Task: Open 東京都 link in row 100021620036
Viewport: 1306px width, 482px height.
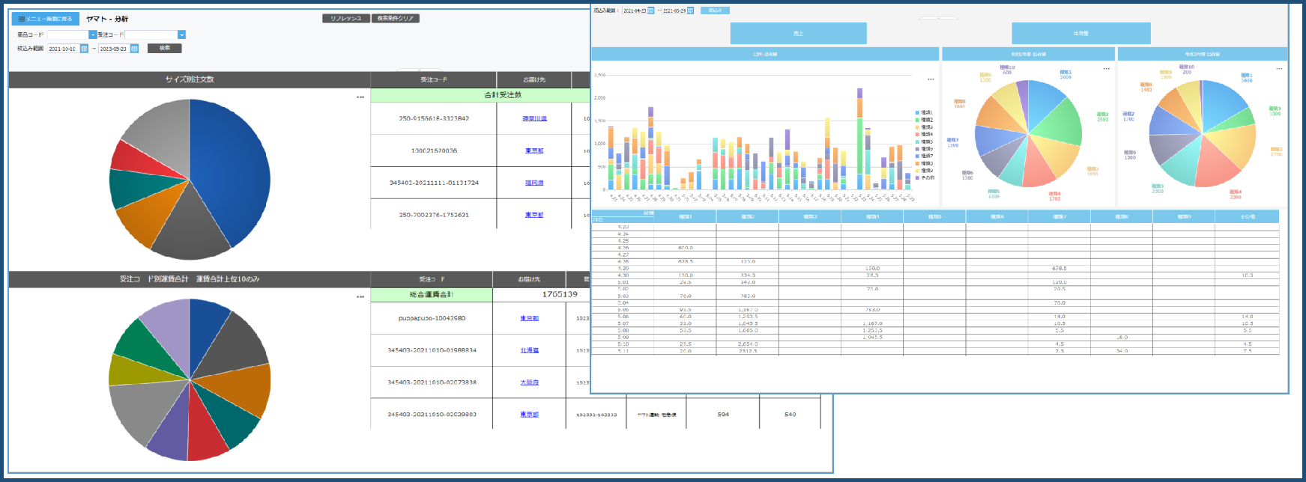Action: tap(534, 151)
